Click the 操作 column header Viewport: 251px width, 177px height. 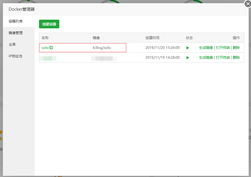[x=236, y=38]
